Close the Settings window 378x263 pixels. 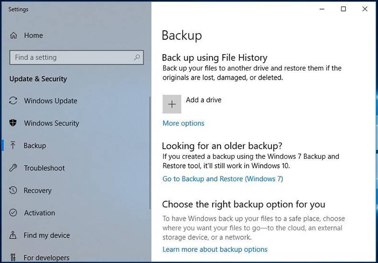pos(365,9)
